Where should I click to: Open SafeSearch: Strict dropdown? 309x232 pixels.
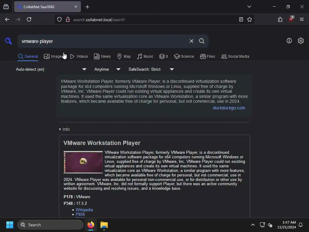point(151,69)
